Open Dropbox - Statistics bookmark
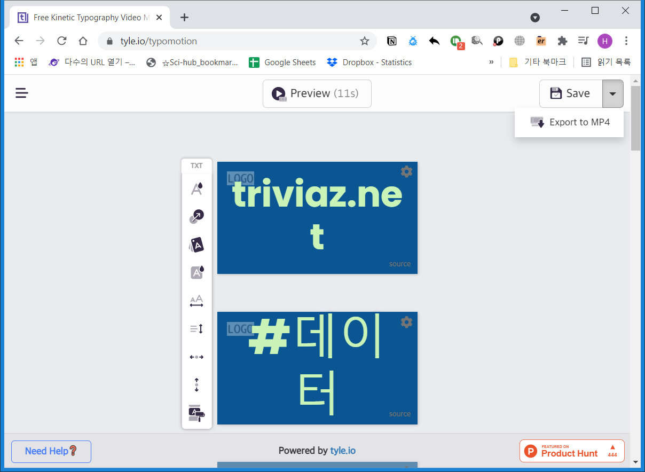Screen dimensions: 645x472 click(369, 62)
